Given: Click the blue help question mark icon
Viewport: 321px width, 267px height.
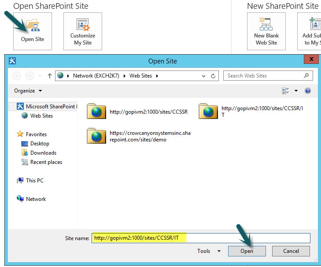Looking at the screenshot, I should 308,91.
